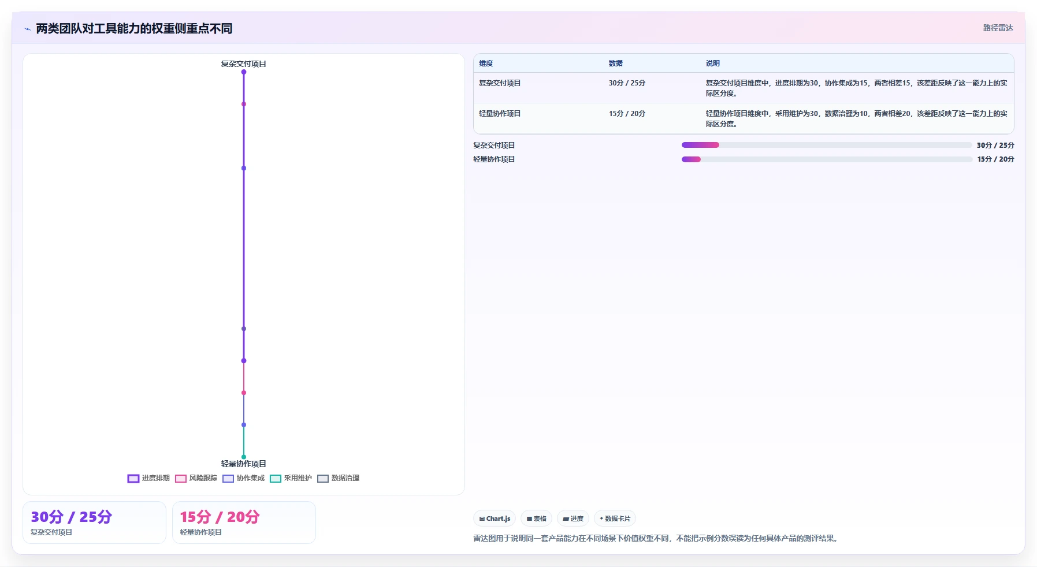1037x567 pixels.
Task: Select the 数据卡片 chip
Action: click(x=615, y=518)
